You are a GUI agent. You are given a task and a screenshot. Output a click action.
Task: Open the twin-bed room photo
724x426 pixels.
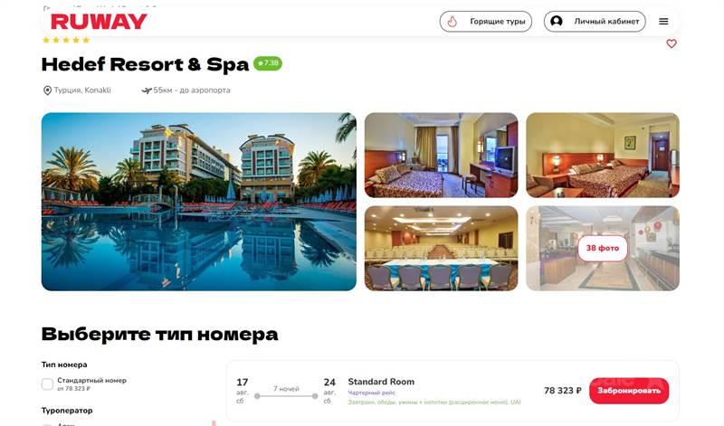tap(603, 155)
